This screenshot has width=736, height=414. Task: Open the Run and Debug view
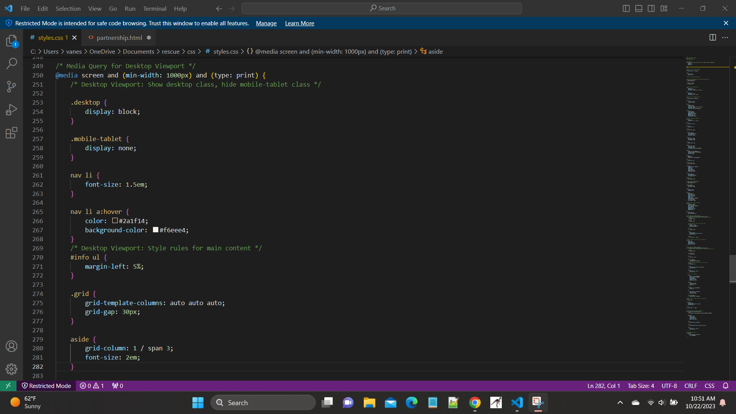pos(11,110)
